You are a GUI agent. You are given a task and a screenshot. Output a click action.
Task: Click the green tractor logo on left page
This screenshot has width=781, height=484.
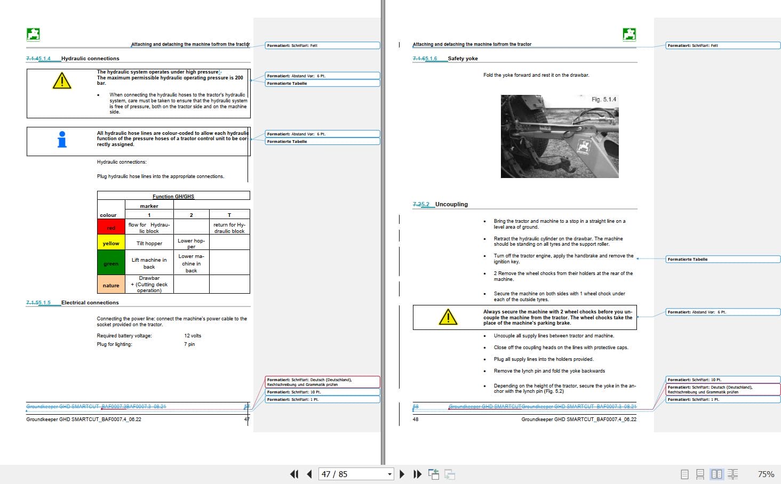tap(33, 34)
